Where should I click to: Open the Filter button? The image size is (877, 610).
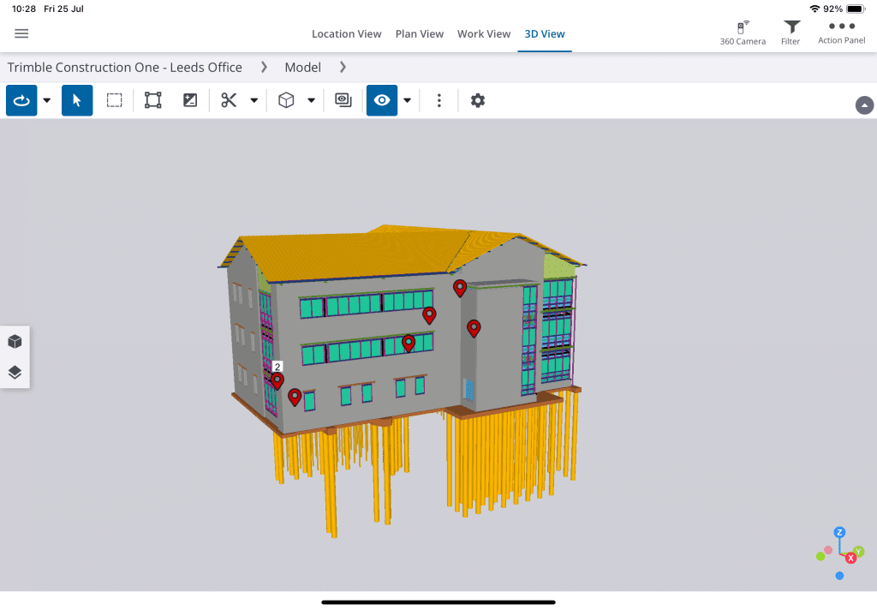pos(790,33)
